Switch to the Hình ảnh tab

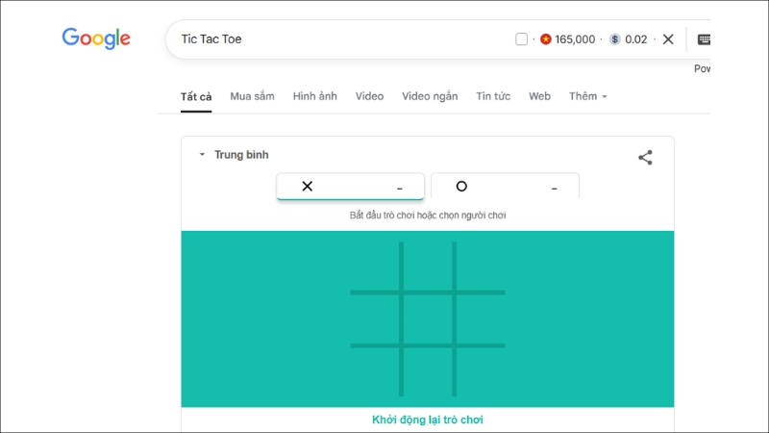tap(315, 96)
